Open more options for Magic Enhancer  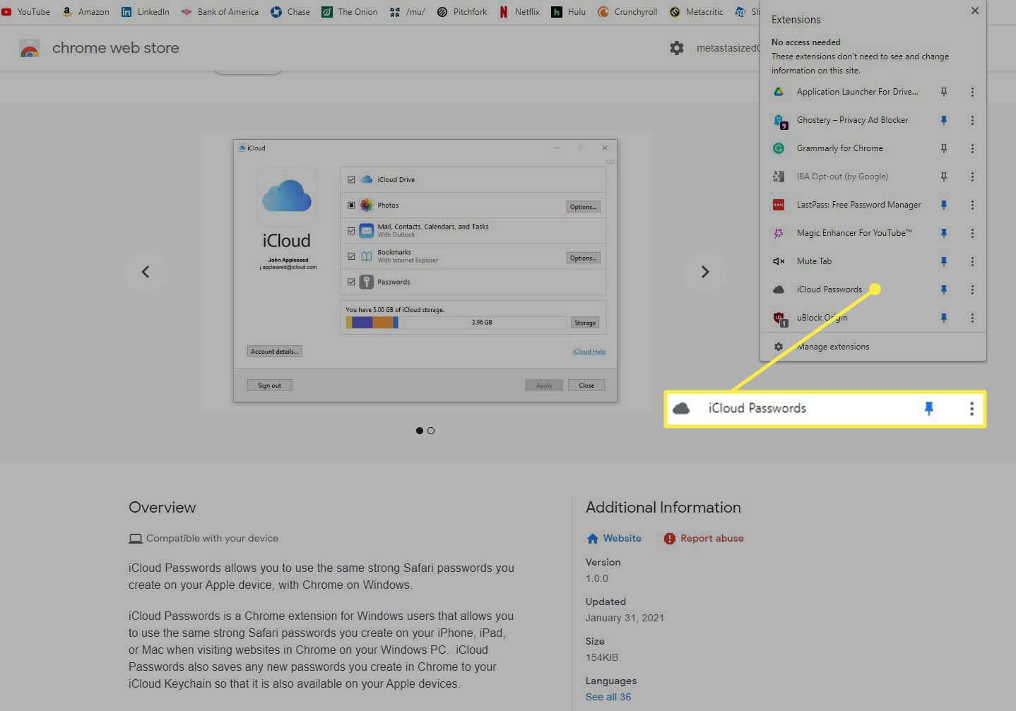coord(972,233)
